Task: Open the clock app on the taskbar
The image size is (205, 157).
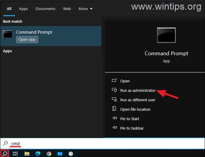Action: (71, 154)
